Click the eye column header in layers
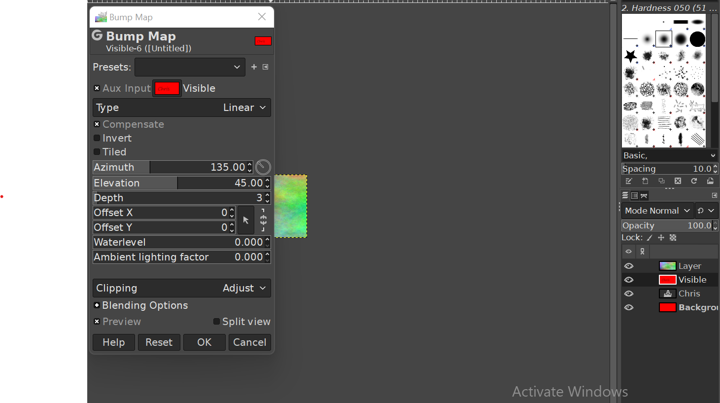Image resolution: width=720 pixels, height=403 pixels. click(628, 252)
